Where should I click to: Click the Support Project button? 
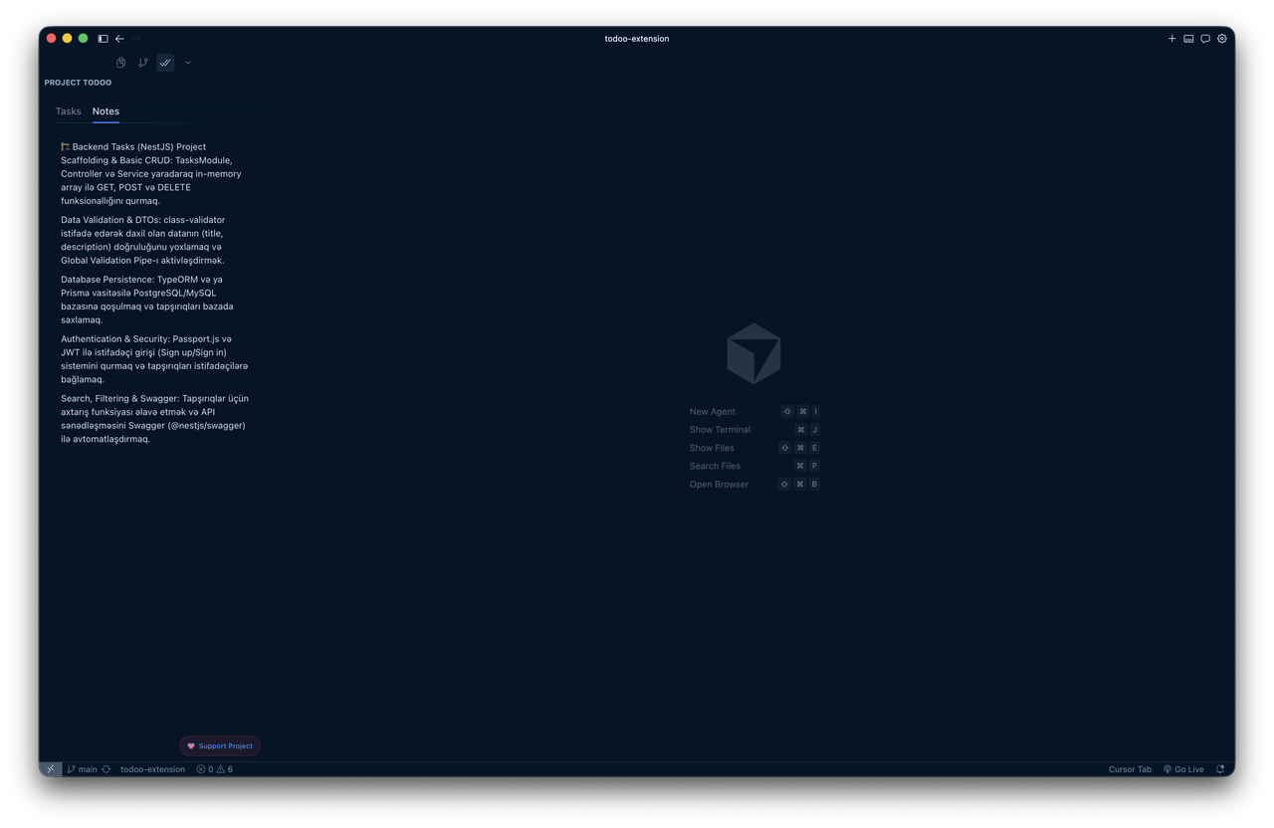pyautogui.click(x=219, y=744)
